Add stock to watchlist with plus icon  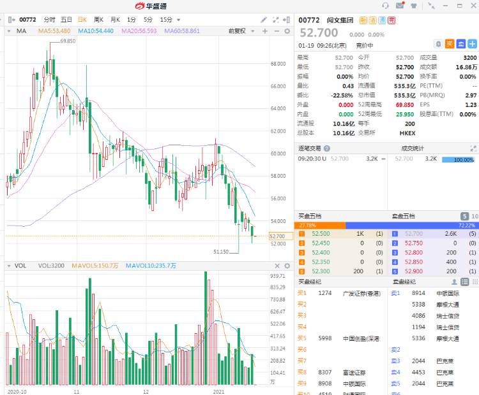(472, 44)
